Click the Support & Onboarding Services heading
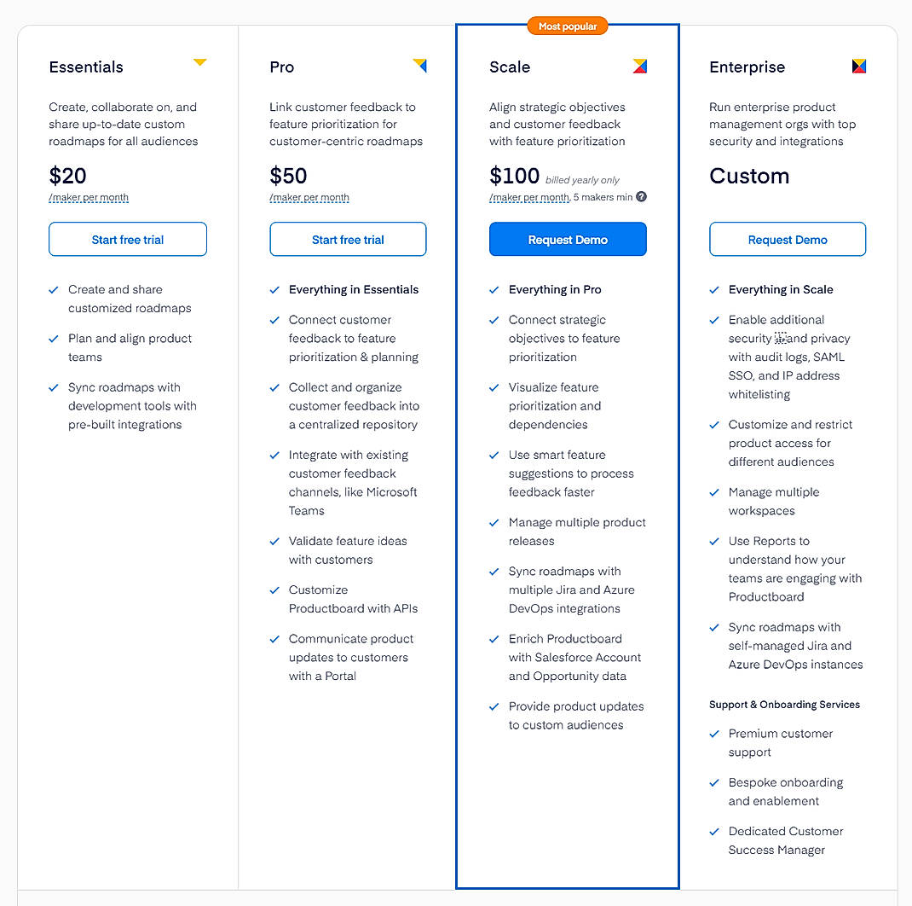 (784, 705)
